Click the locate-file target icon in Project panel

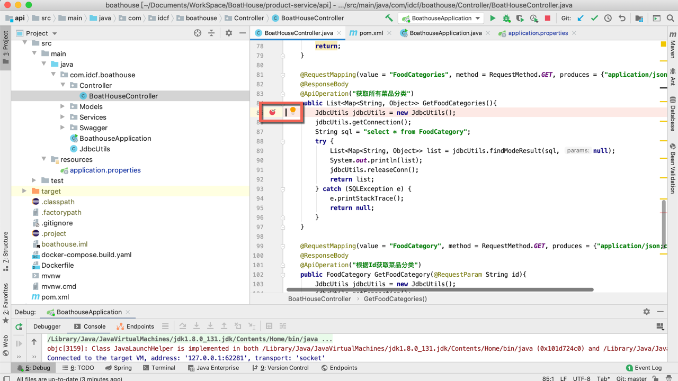198,33
